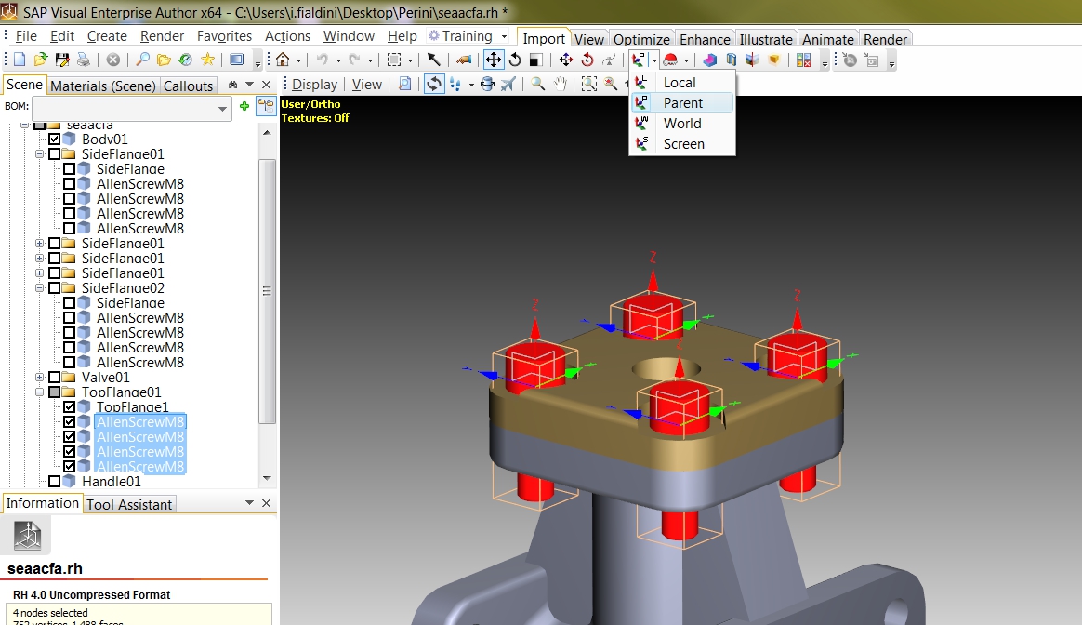
Task: Select the footsteps Walk tool
Action: 455,85
